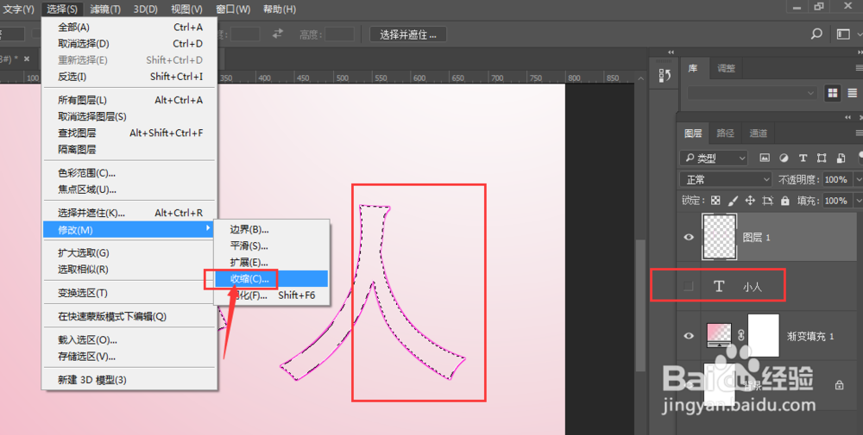
Task: Switch Libraries panel to grid view
Action: pyautogui.click(x=833, y=93)
